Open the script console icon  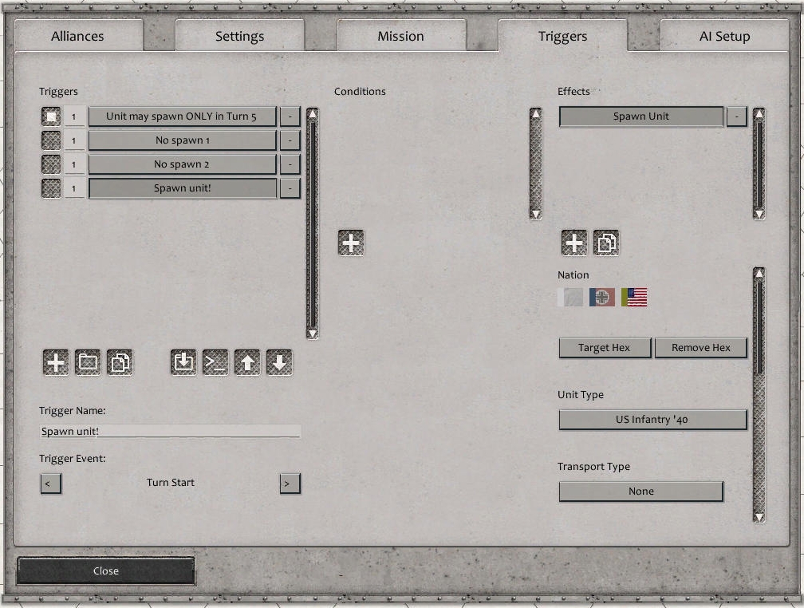(215, 362)
